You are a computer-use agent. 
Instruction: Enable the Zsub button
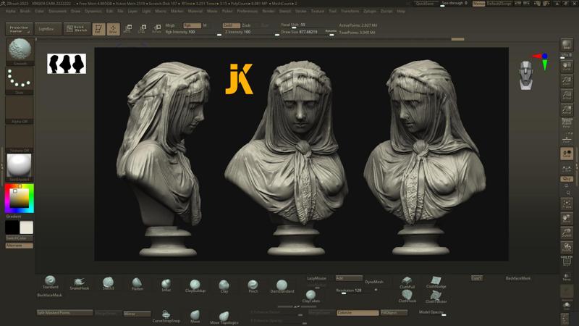click(x=246, y=25)
